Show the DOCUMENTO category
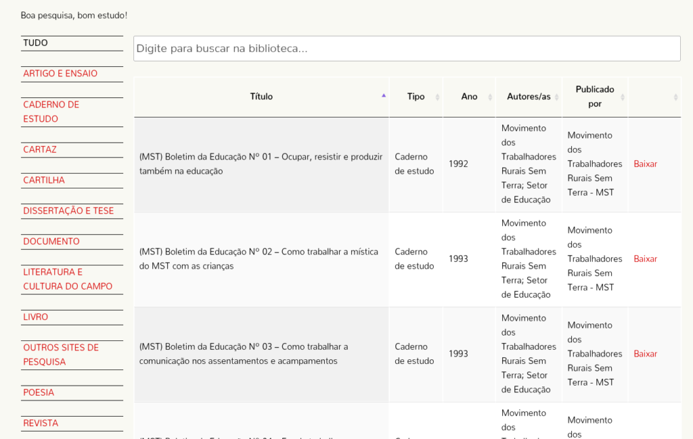Viewport: 693px width, 439px height. click(51, 241)
